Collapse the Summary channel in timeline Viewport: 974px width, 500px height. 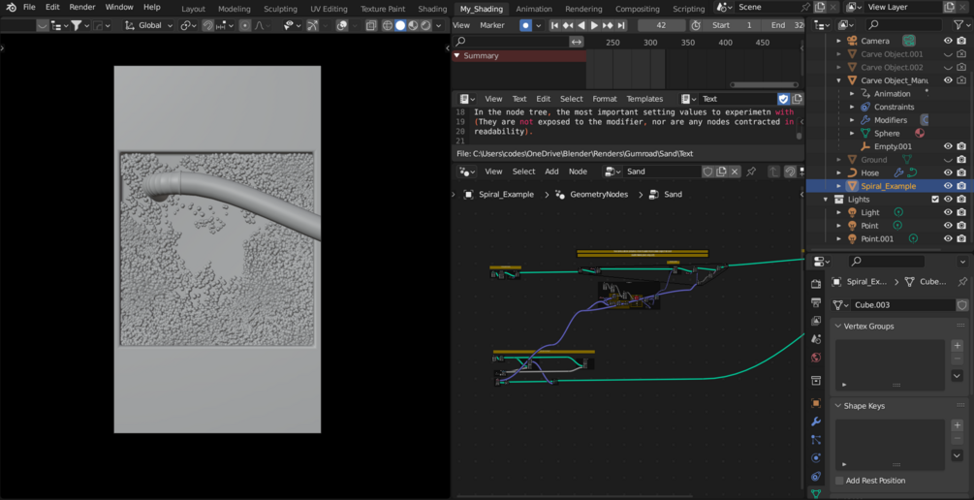[x=456, y=56]
